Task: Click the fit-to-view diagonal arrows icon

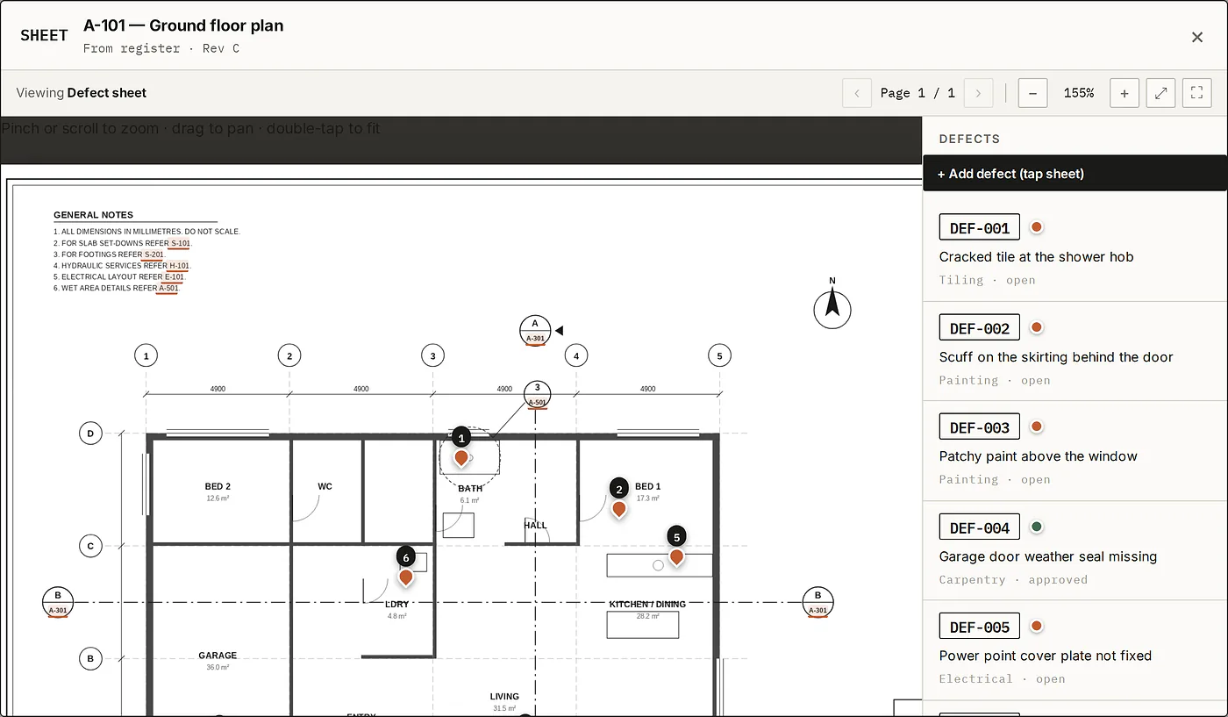Action: click(x=1160, y=93)
